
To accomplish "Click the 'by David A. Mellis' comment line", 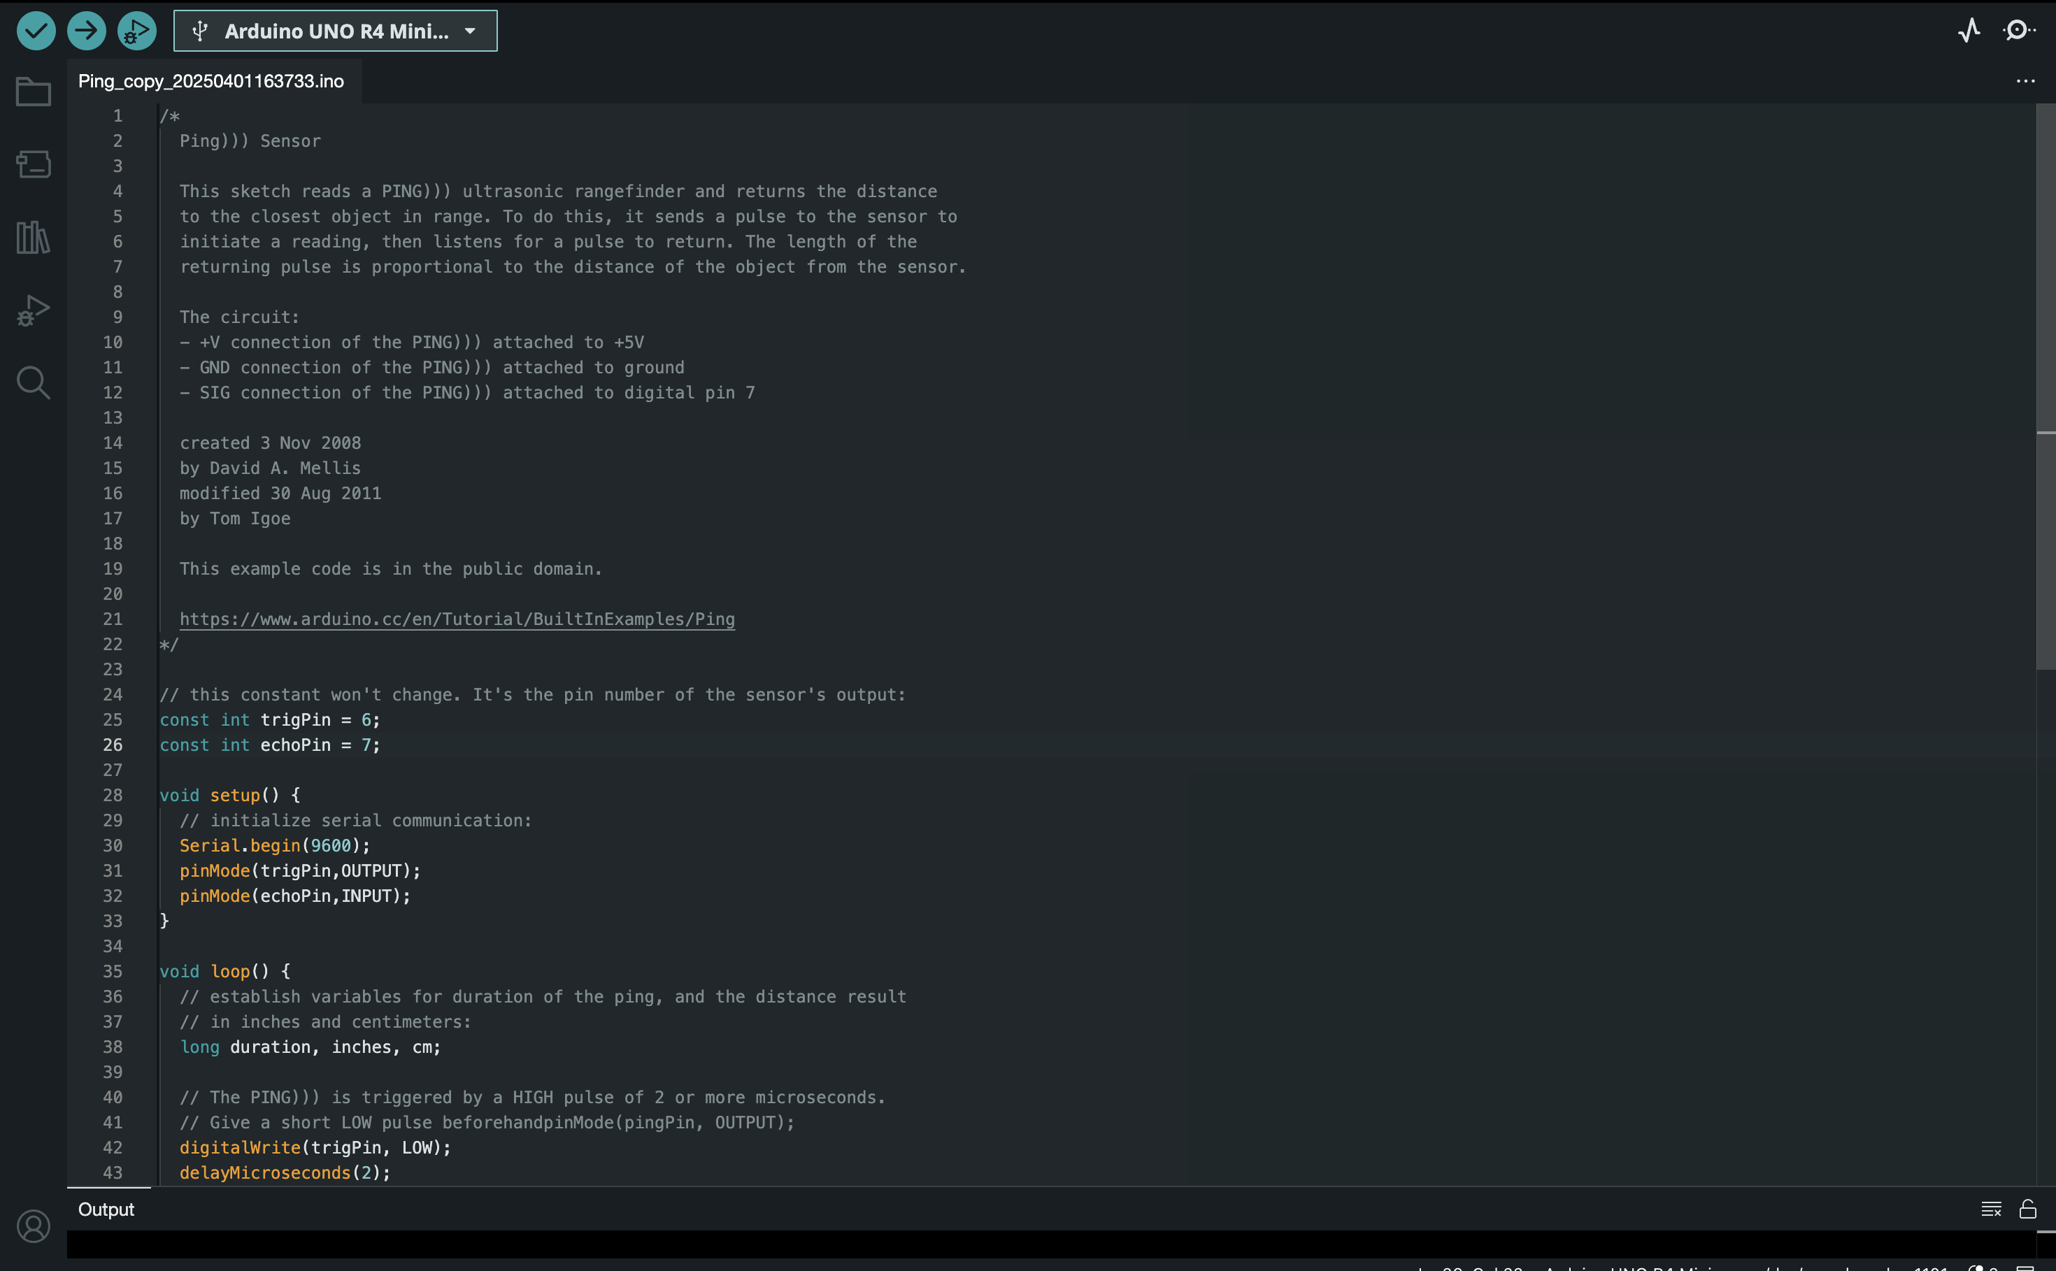I will coord(270,468).
